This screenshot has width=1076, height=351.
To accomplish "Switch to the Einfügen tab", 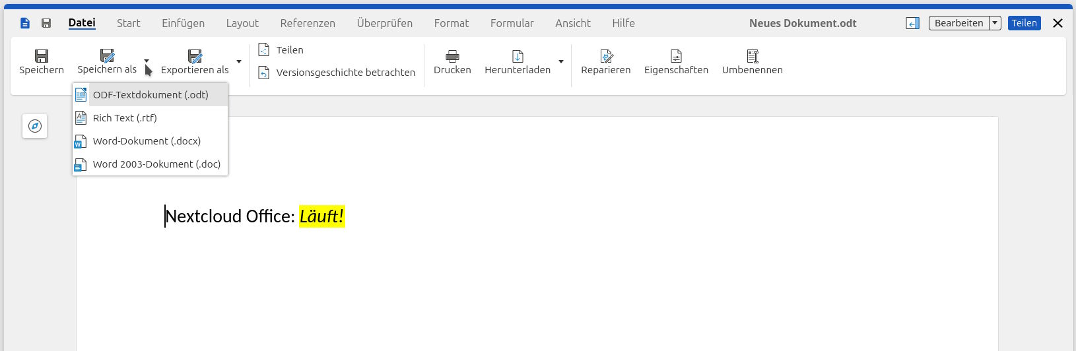I will [183, 23].
